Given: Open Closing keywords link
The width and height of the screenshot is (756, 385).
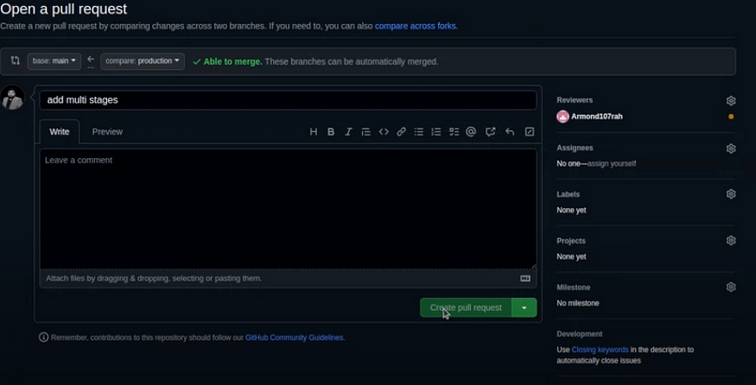Looking at the screenshot, I should pos(600,350).
